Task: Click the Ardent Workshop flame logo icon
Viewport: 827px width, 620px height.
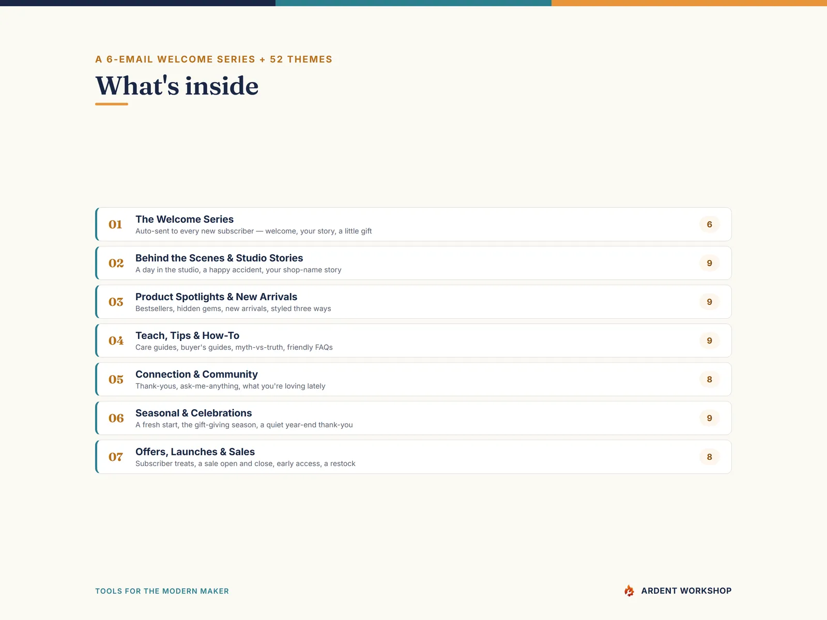Action: pyautogui.click(x=629, y=591)
